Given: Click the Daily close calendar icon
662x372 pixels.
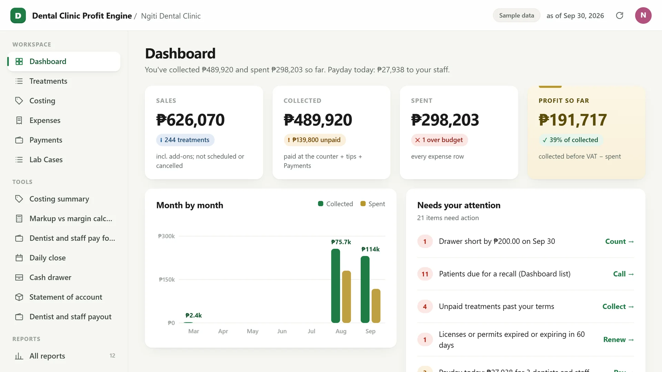Looking at the screenshot, I should (19, 258).
